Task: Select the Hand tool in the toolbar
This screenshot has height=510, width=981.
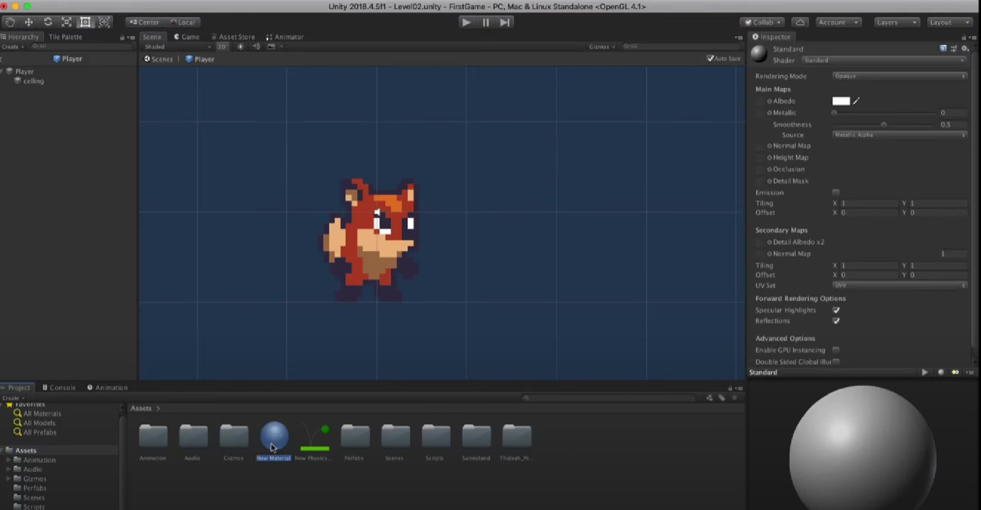Action: [x=10, y=22]
